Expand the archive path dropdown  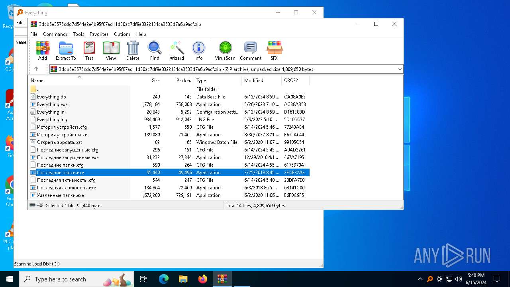pyautogui.click(x=400, y=69)
